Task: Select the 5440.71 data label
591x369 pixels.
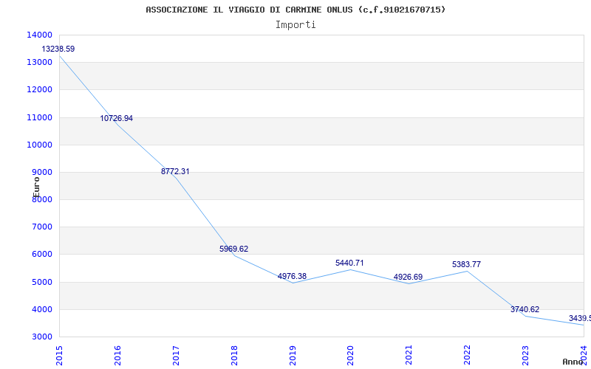Action: coord(349,263)
